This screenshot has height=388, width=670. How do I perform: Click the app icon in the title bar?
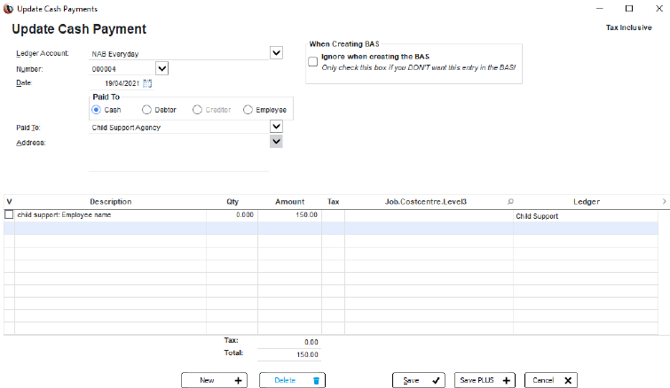[x=8, y=9]
